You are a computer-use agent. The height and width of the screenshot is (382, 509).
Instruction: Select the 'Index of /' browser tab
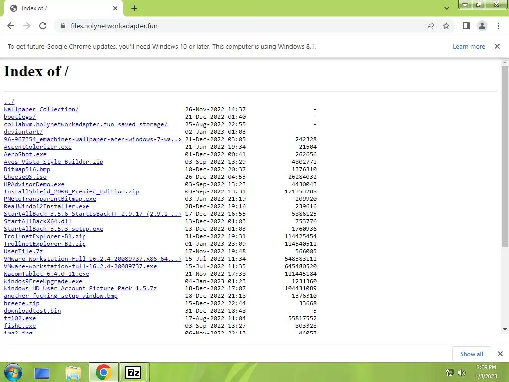pos(63,8)
